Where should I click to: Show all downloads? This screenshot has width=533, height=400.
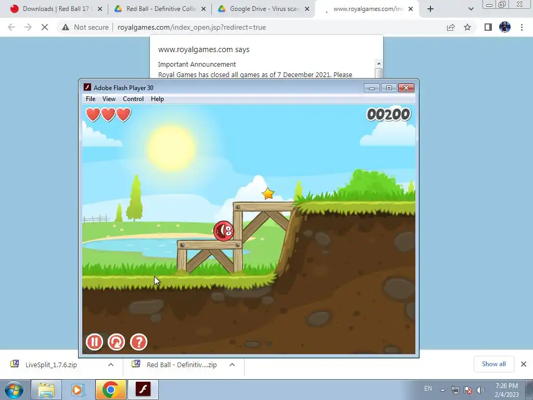click(493, 364)
